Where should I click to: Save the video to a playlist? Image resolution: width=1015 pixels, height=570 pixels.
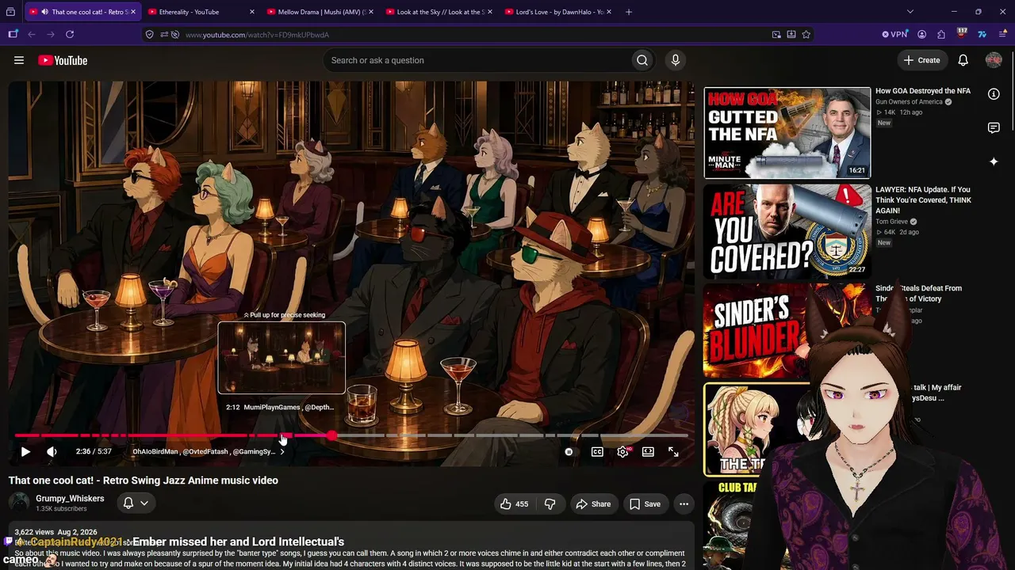645,503
